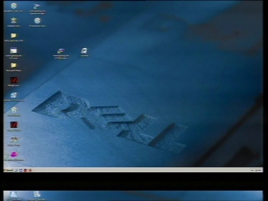Select the green and yellow crossed-figure icon

click(x=14, y=21)
